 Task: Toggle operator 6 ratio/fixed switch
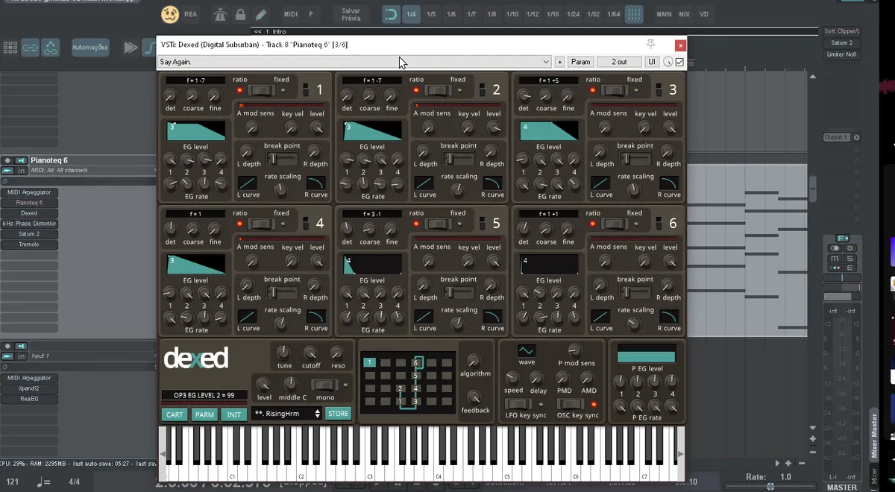(614, 224)
